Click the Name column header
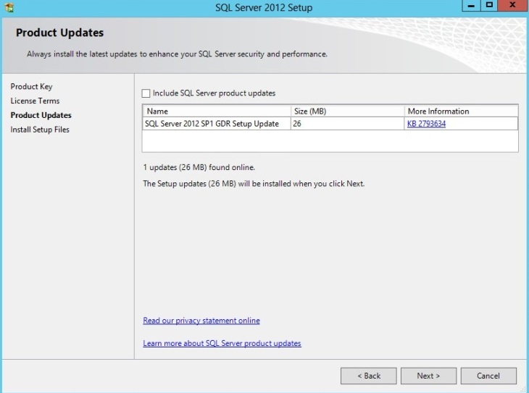 coord(217,111)
